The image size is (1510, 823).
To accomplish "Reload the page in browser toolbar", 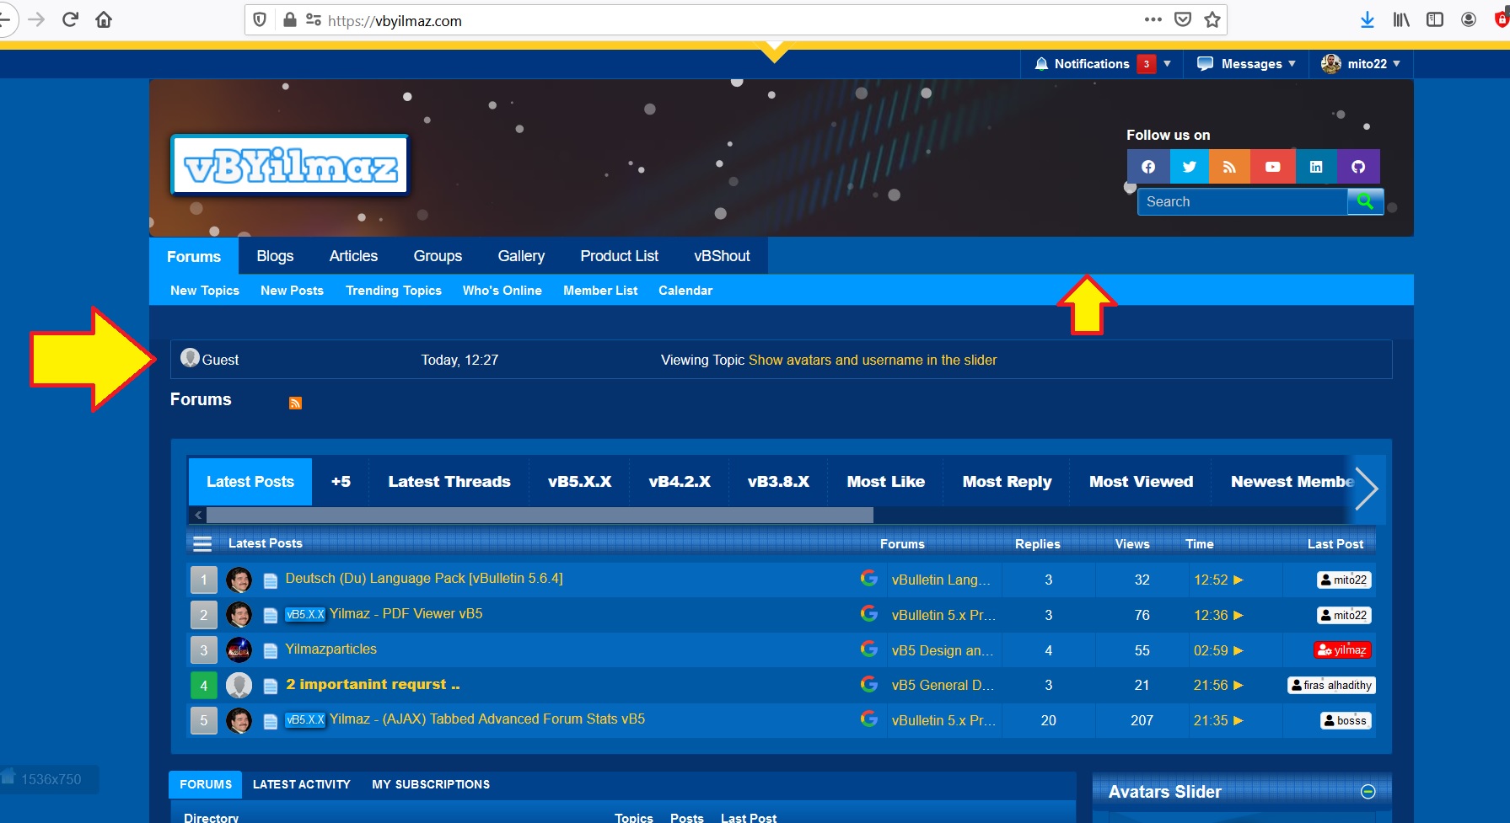I will point(70,19).
